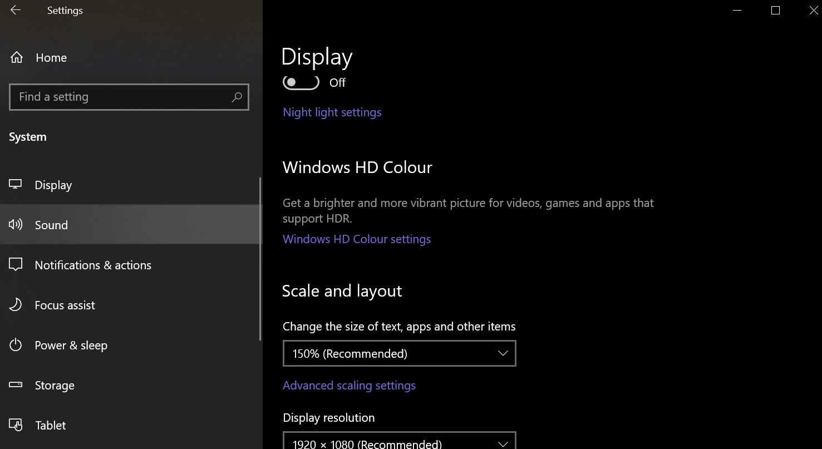Open Night light settings link
This screenshot has width=822, height=449.
[332, 112]
